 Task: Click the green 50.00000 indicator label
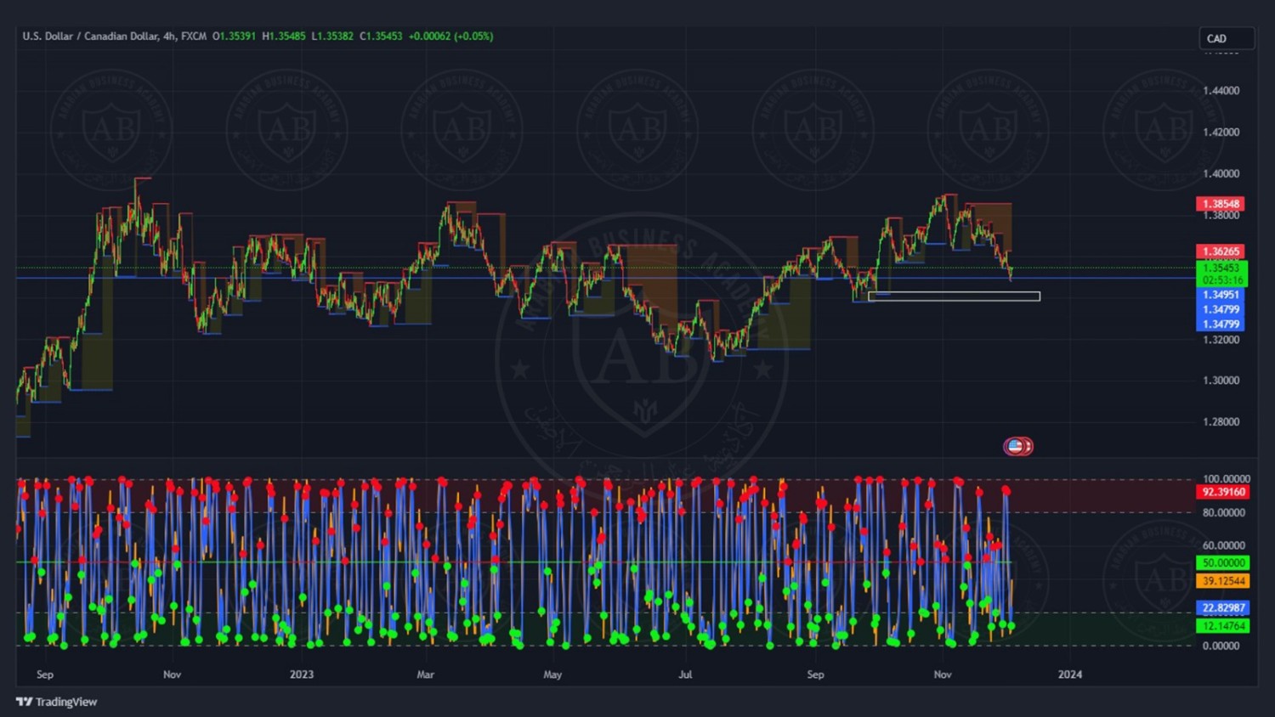(x=1223, y=562)
